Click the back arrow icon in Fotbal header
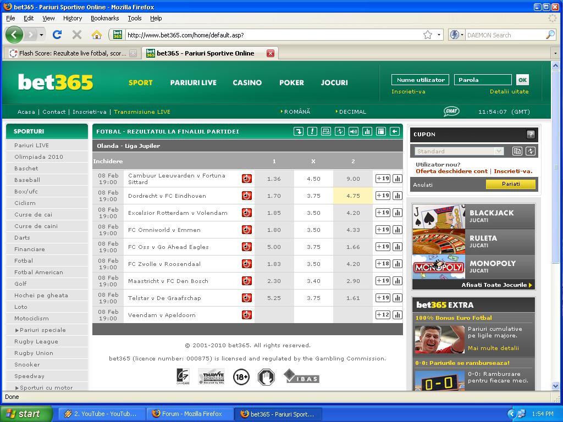This screenshot has height=422, width=563. pyautogui.click(x=395, y=131)
